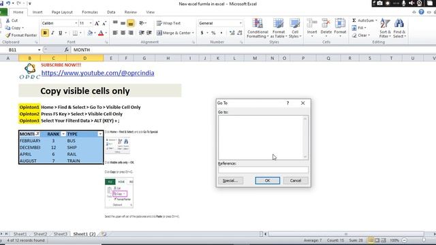Open the Data tab

coord(111,12)
